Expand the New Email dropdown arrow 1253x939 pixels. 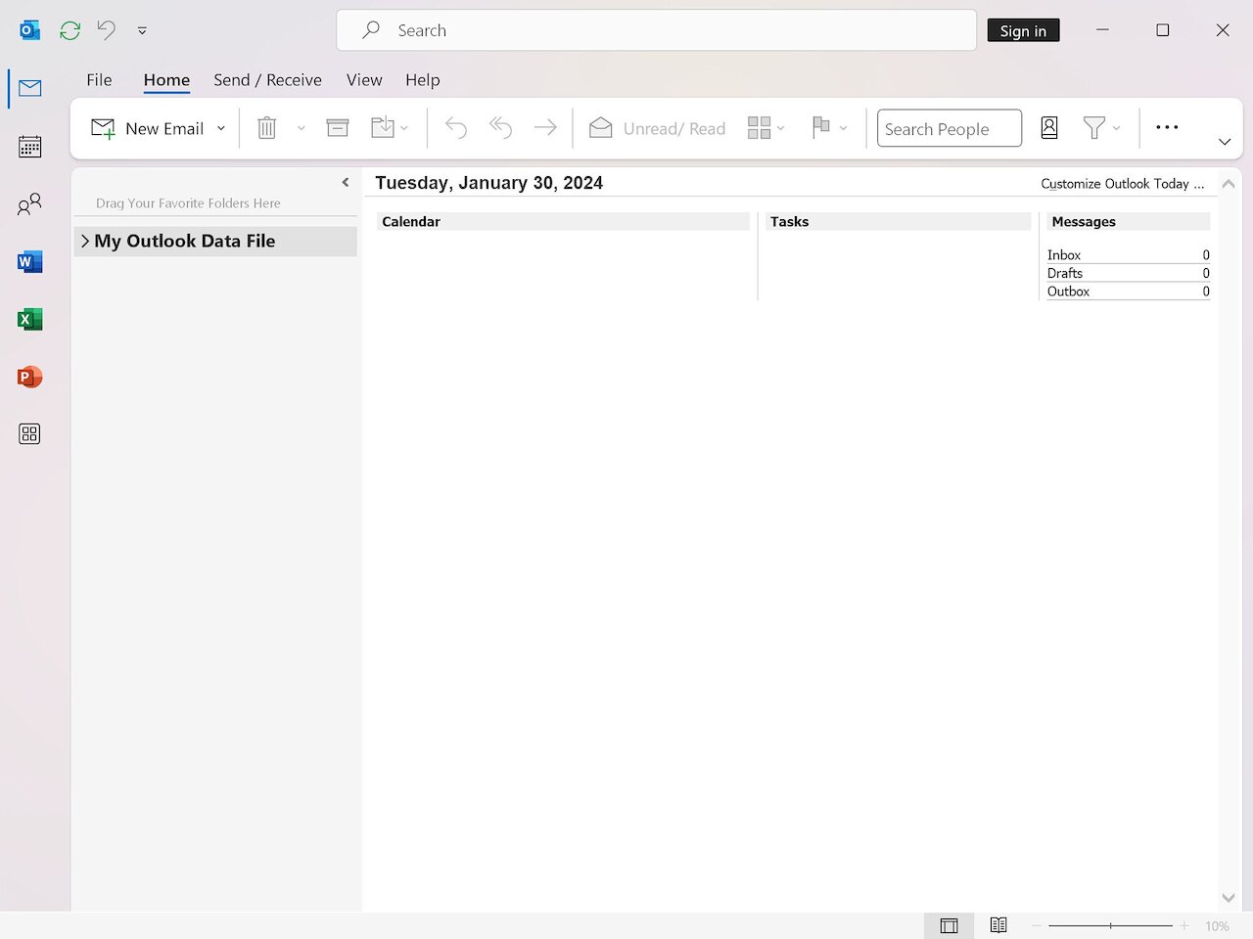coord(220,127)
